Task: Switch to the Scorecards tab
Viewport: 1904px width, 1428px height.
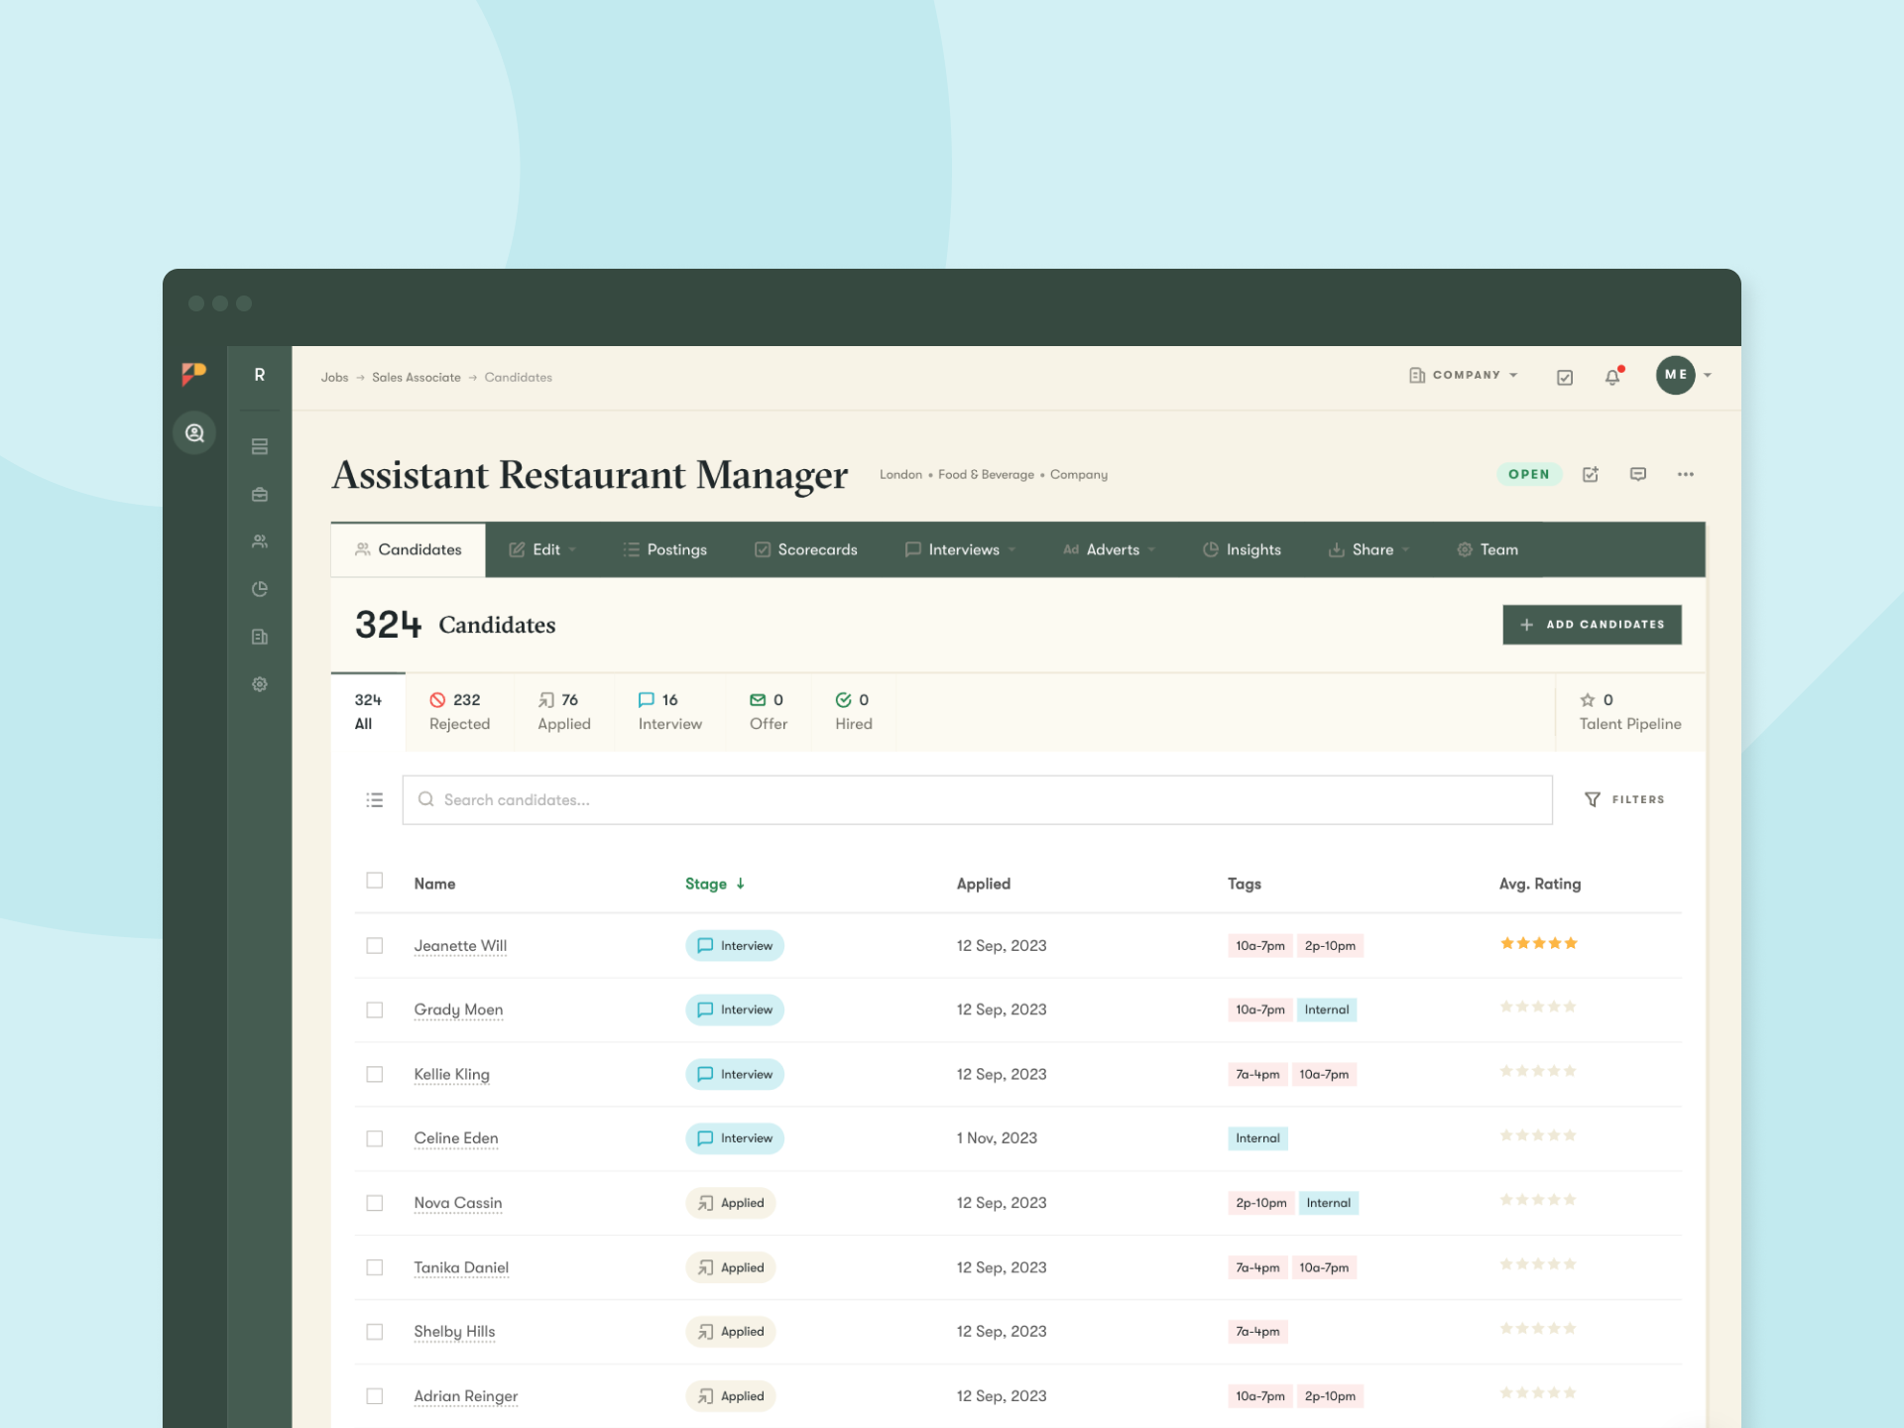Action: [805, 549]
